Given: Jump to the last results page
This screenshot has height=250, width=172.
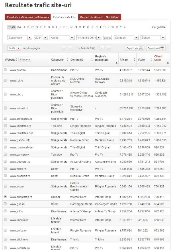Looking at the screenshot, I should pos(109,48).
